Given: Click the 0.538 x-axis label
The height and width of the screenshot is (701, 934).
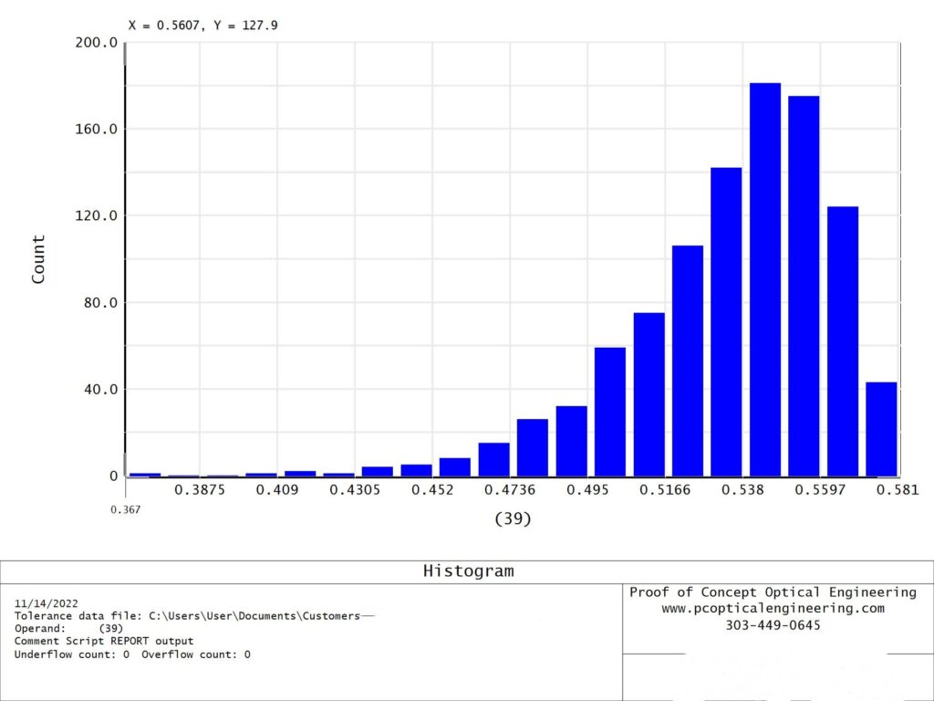Looking at the screenshot, I should click(742, 490).
